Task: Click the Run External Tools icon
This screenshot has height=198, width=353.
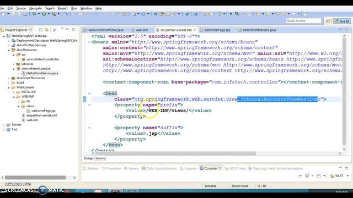Action: pos(54,14)
